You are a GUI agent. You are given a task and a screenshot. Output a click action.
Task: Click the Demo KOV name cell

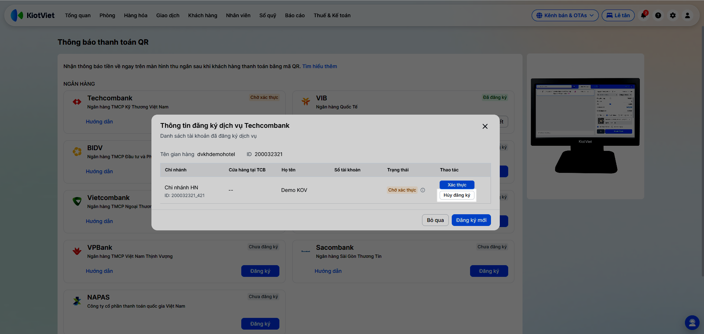294,190
